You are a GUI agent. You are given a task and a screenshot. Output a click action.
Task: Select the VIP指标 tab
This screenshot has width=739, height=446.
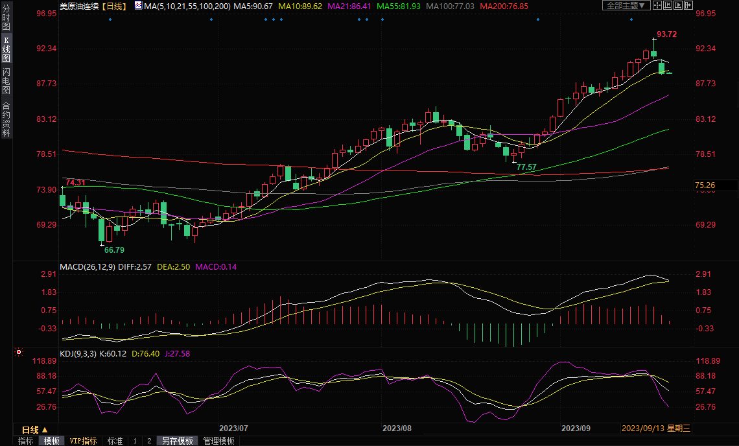pos(84,441)
